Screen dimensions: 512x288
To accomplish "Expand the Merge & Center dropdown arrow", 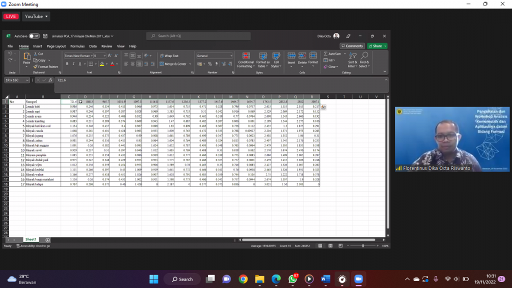I will pos(190,64).
